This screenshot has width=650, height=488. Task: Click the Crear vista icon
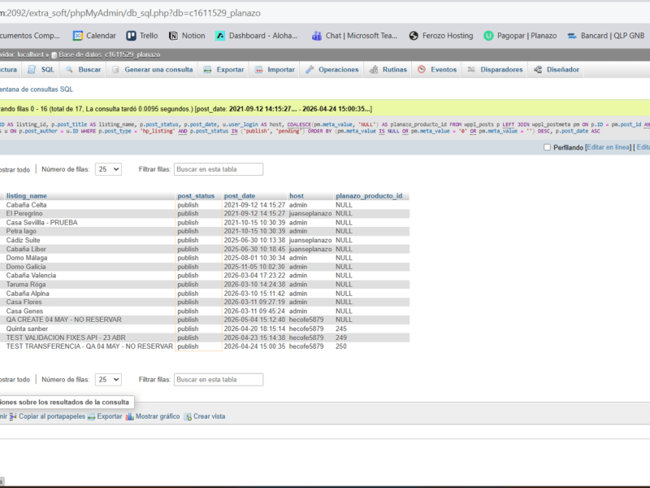coord(188,416)
